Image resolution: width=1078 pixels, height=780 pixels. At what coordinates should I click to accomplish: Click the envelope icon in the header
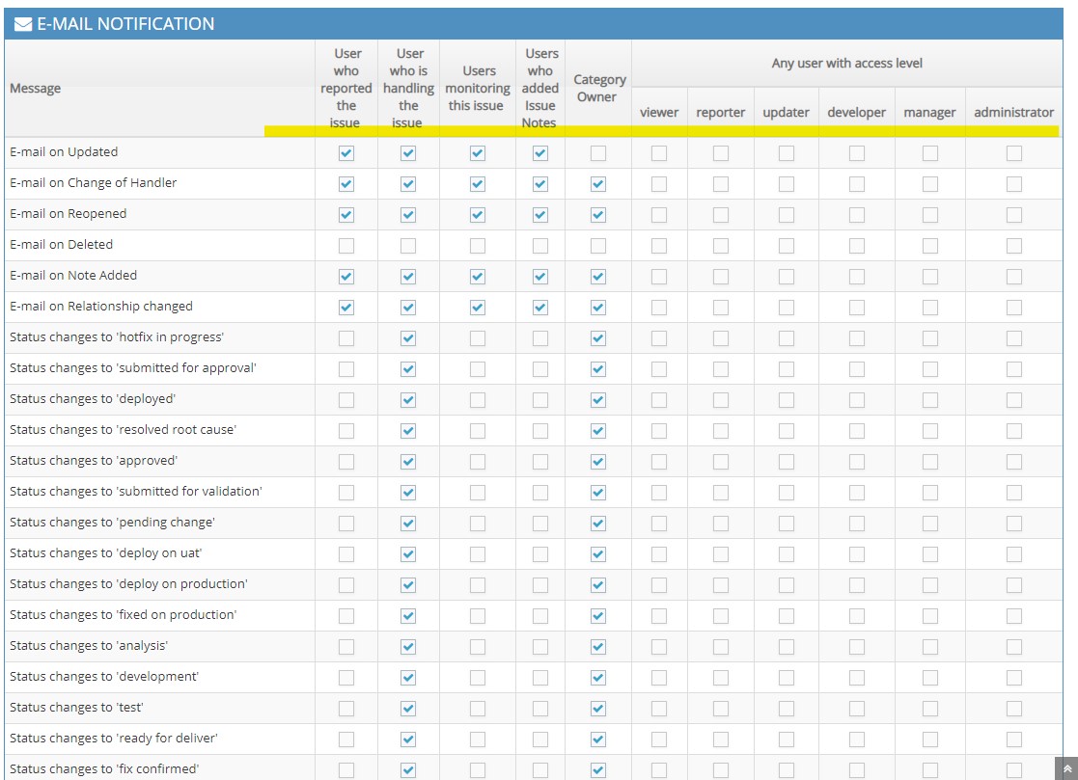tap(23, 24)
